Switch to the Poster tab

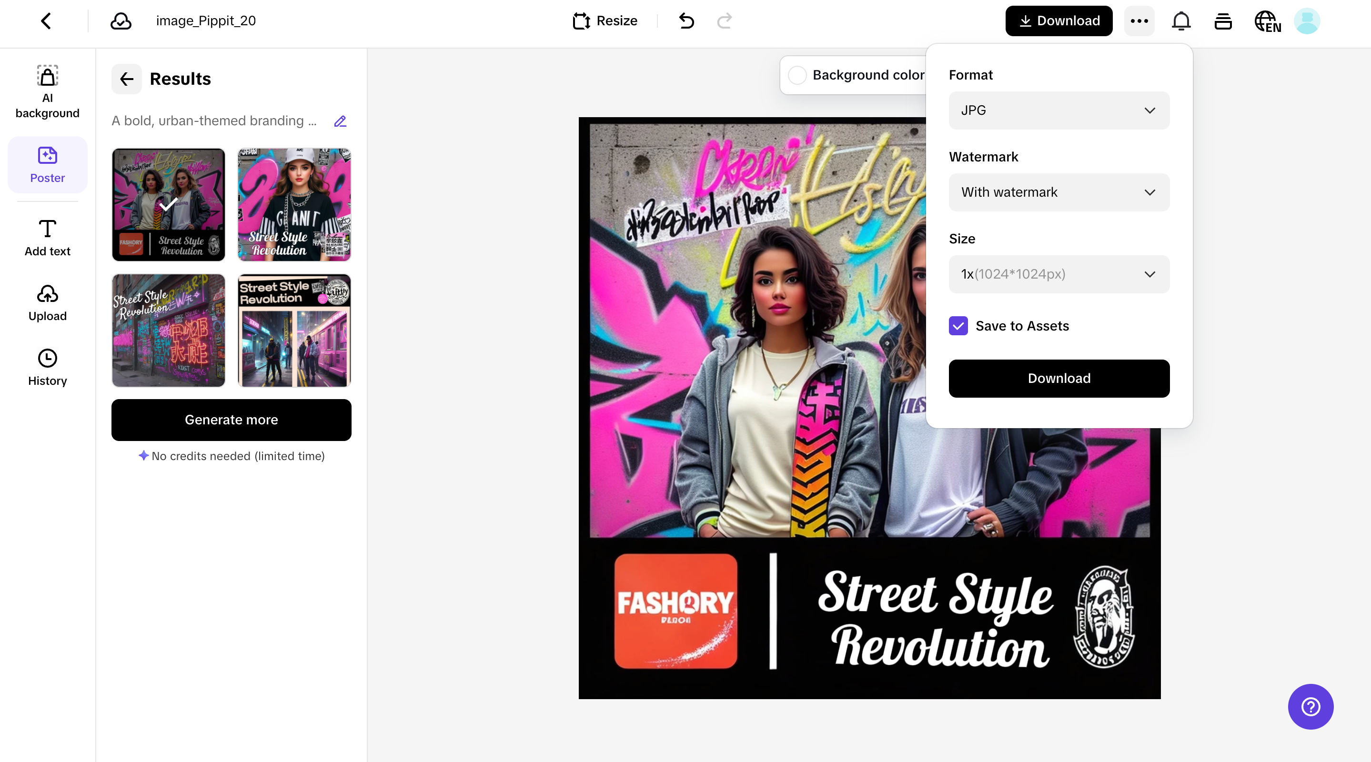[x=47, y=165]
